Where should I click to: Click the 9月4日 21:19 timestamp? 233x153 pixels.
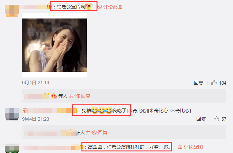coord(36,83)
